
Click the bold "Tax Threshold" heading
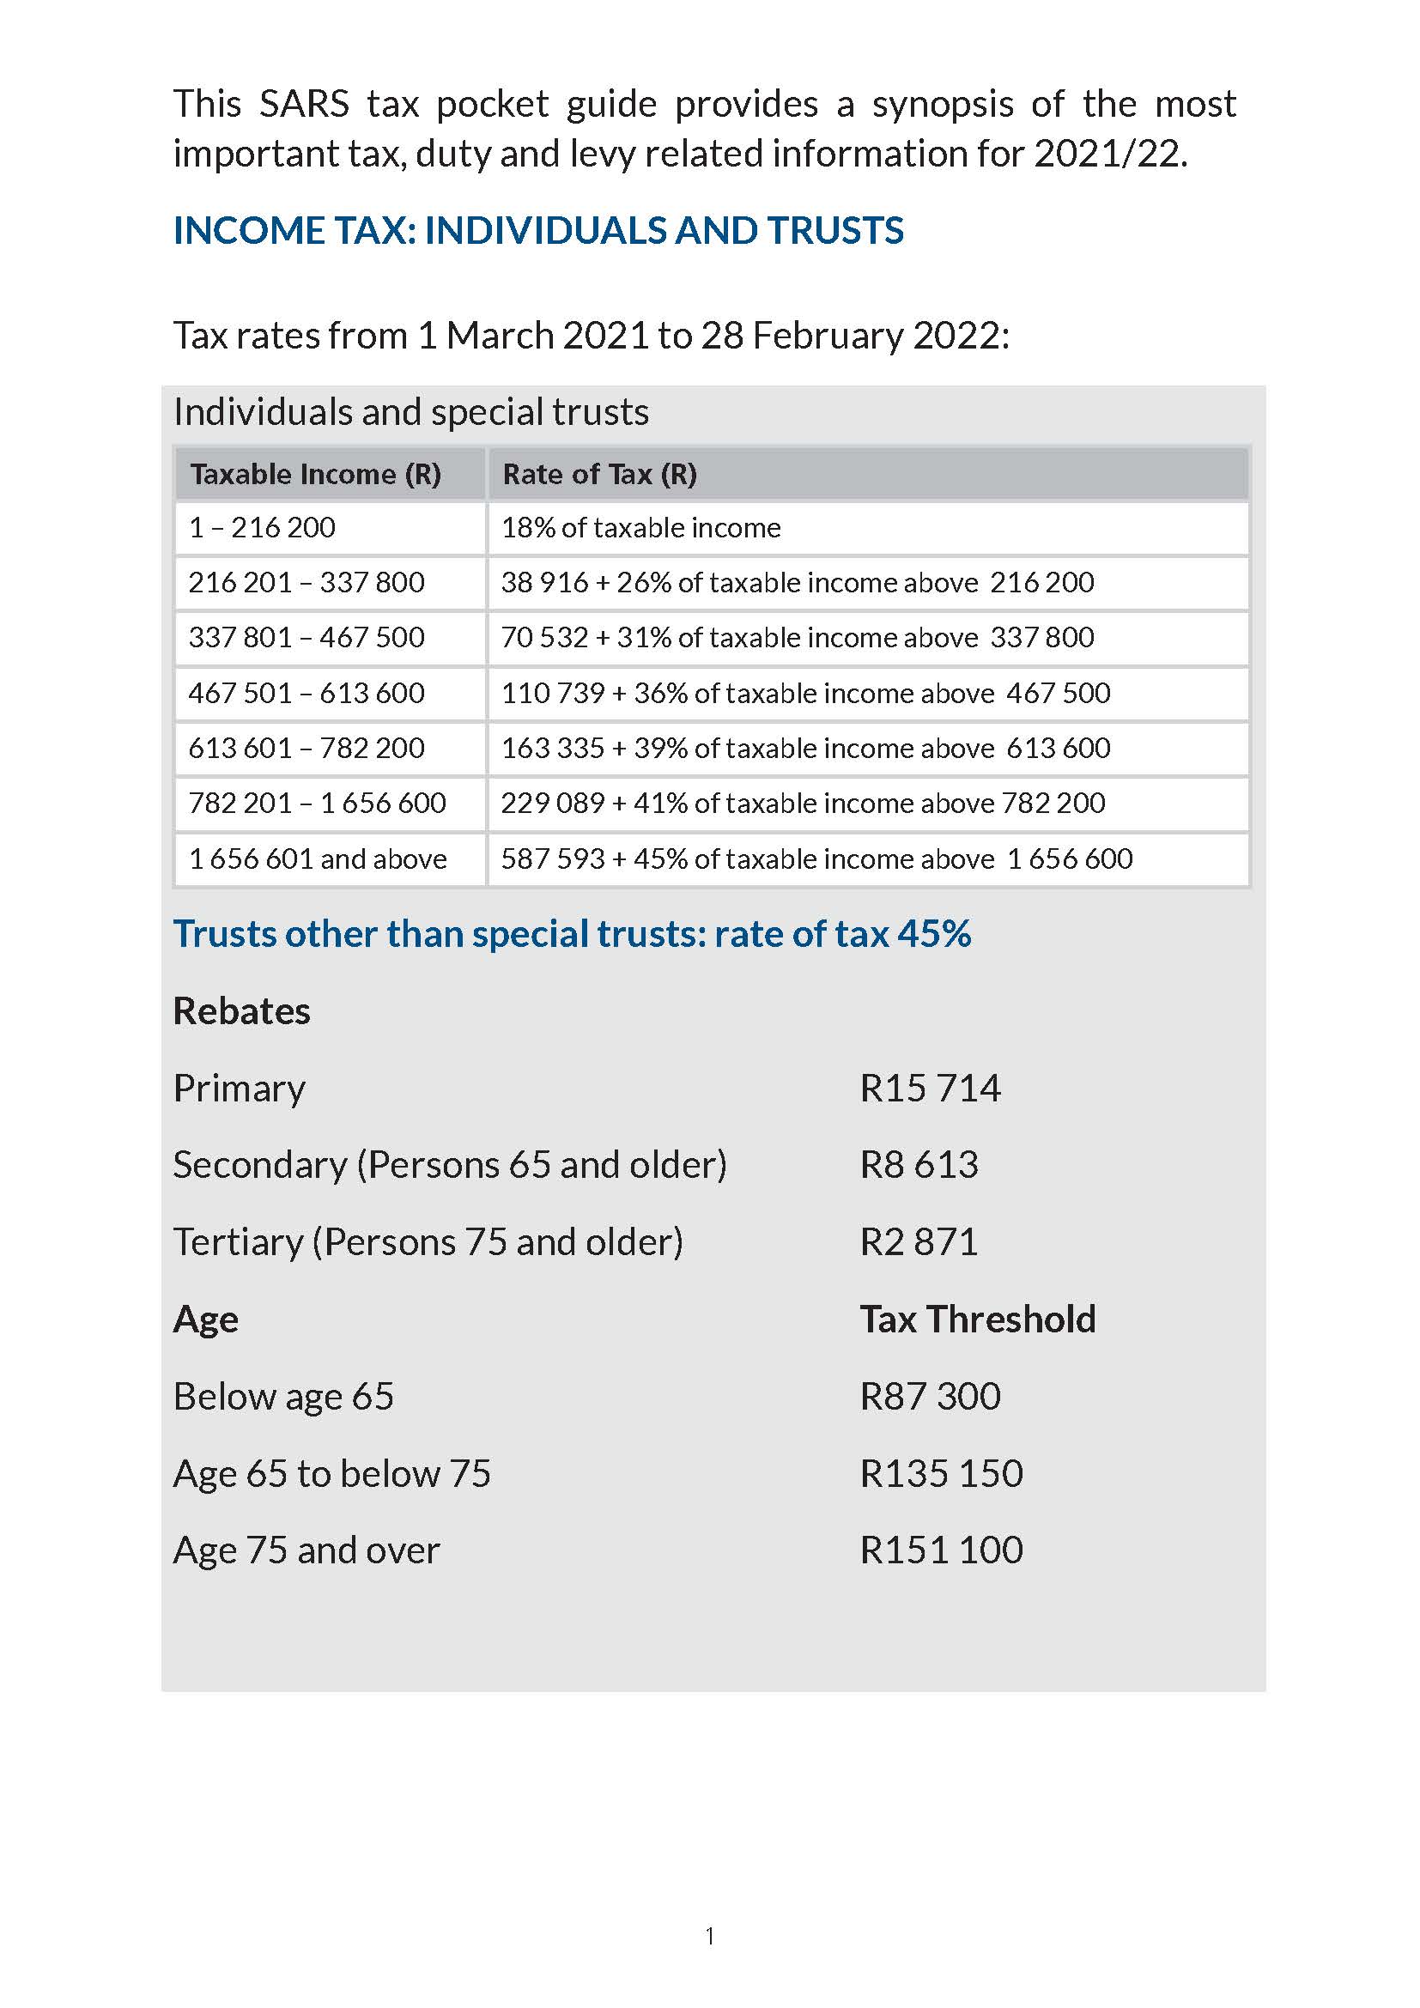tap(978, 1319)
